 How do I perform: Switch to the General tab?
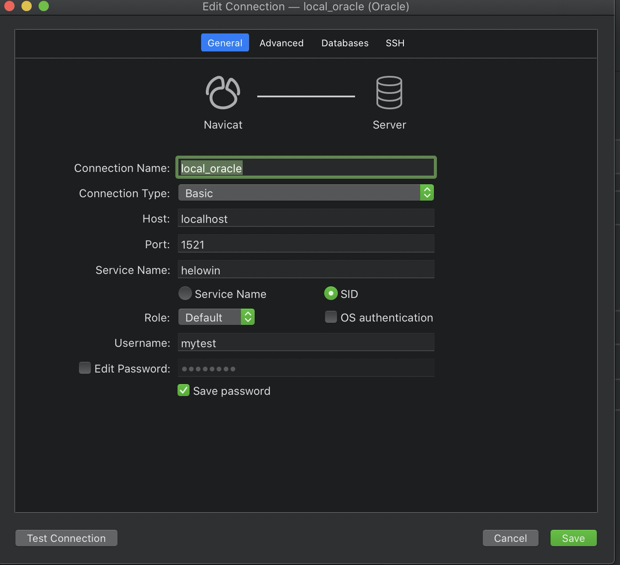tap(225, 43)
